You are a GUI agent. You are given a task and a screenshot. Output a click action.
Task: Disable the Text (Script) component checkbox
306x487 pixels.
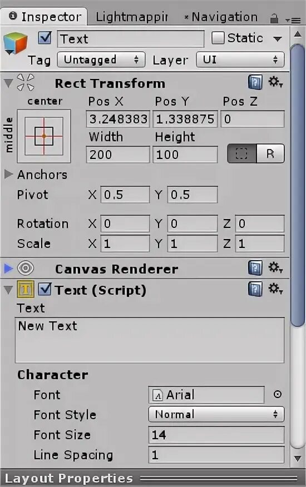pyautogui.click(x=45, y=289)
